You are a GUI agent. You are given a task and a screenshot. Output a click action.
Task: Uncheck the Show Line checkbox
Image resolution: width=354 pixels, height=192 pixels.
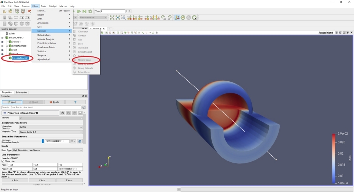[x=3, y=161]
